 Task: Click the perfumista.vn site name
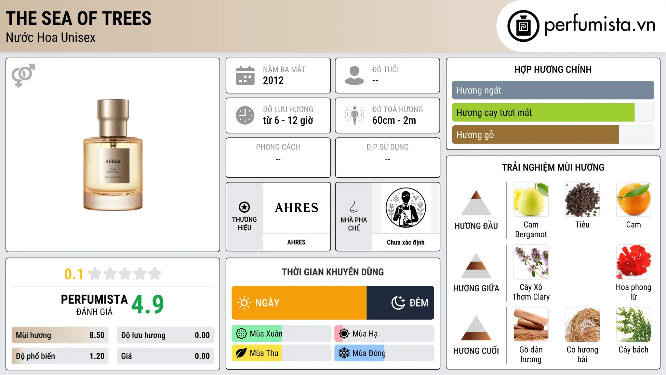click(600, 25)
